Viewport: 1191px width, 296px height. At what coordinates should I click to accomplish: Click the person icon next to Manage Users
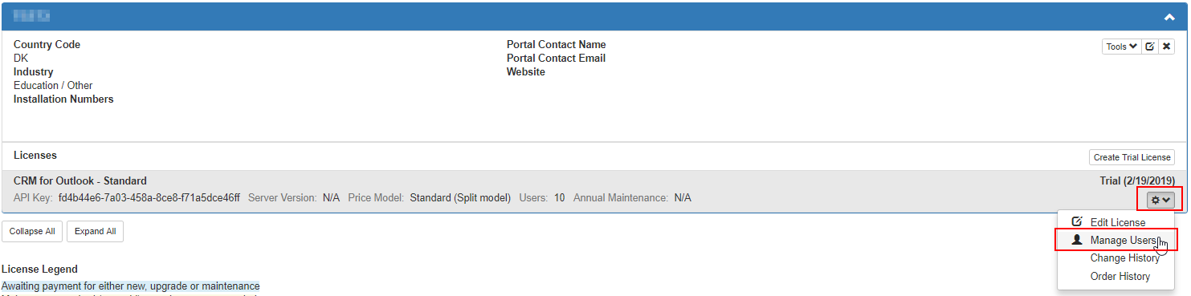coord(1077,240)
